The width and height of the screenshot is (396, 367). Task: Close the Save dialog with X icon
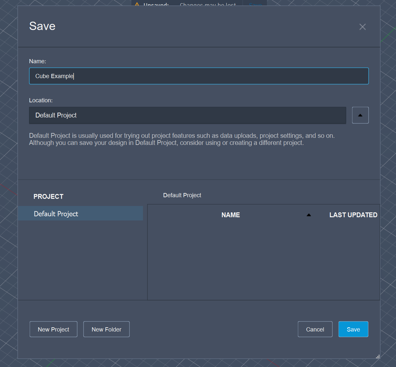coord(362,27)
